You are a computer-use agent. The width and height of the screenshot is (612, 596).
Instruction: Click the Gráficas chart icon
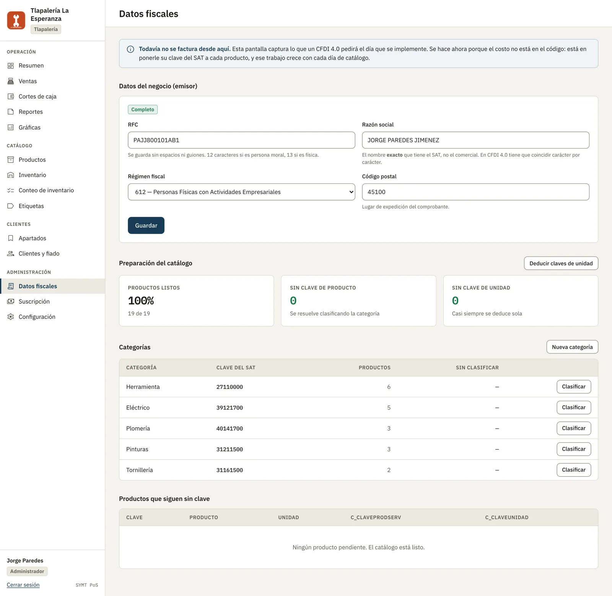(11, 127)
